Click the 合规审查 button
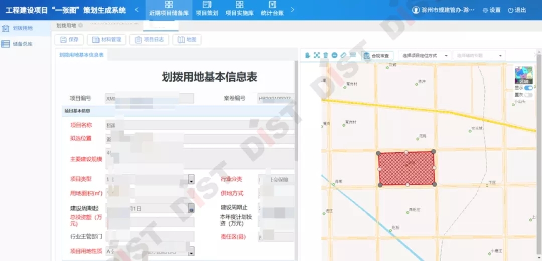Viewport: 542px width, 261px height. (378, 56)
